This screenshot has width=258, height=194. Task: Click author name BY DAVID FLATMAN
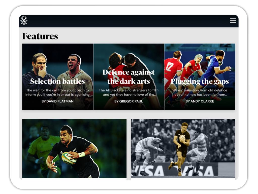[x=57, y=101]
